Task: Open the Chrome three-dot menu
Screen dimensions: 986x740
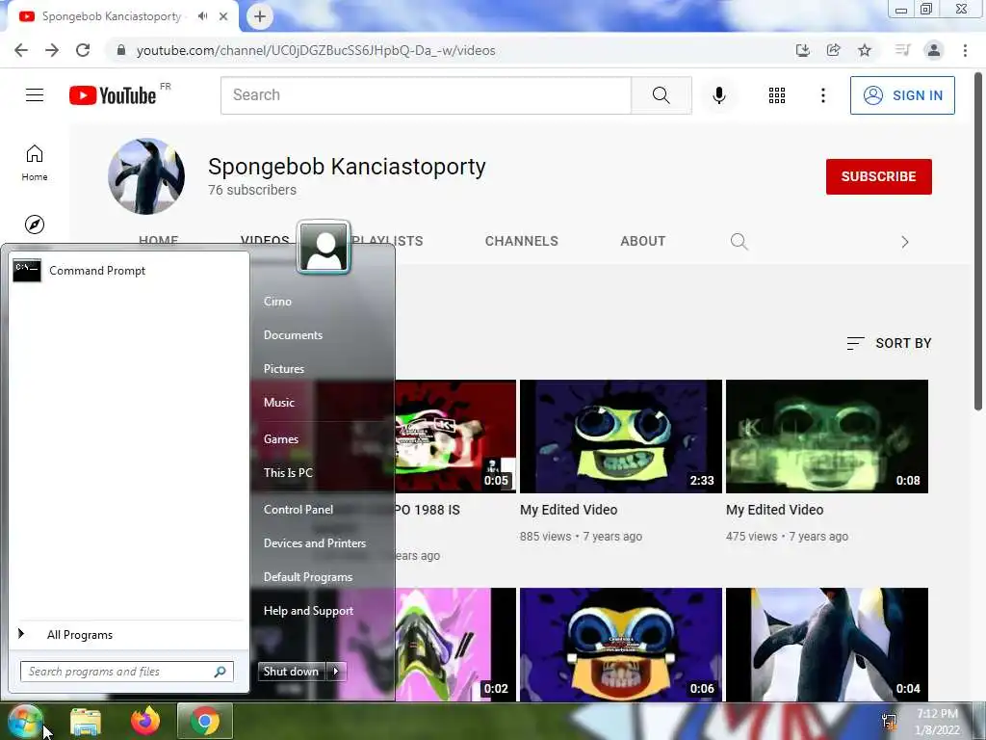Action: pos(965,50)
